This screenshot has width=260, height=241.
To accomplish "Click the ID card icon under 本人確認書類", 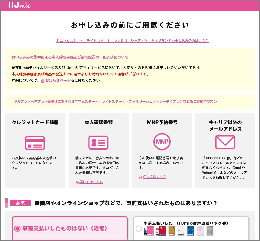I will pos(98,143).
